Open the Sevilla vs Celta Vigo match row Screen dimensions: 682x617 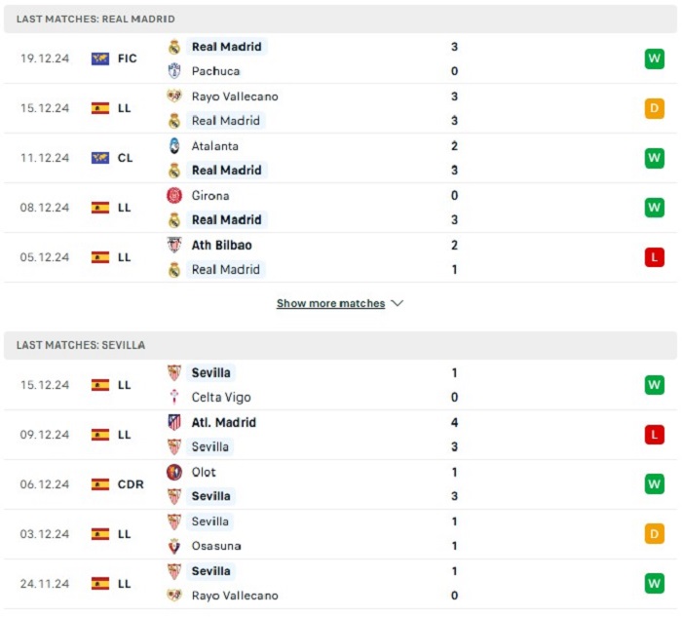[341, 385]
